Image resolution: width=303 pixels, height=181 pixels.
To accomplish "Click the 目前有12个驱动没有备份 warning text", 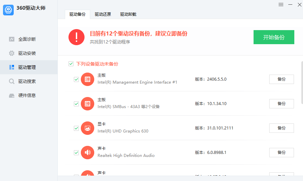I will pyautogui.click(x=139, y=34).
